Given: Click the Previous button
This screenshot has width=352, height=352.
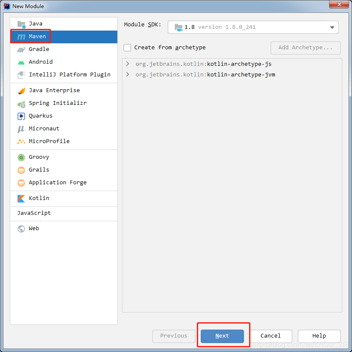Looking at the screenshot, I should click(x=173, y=336).
